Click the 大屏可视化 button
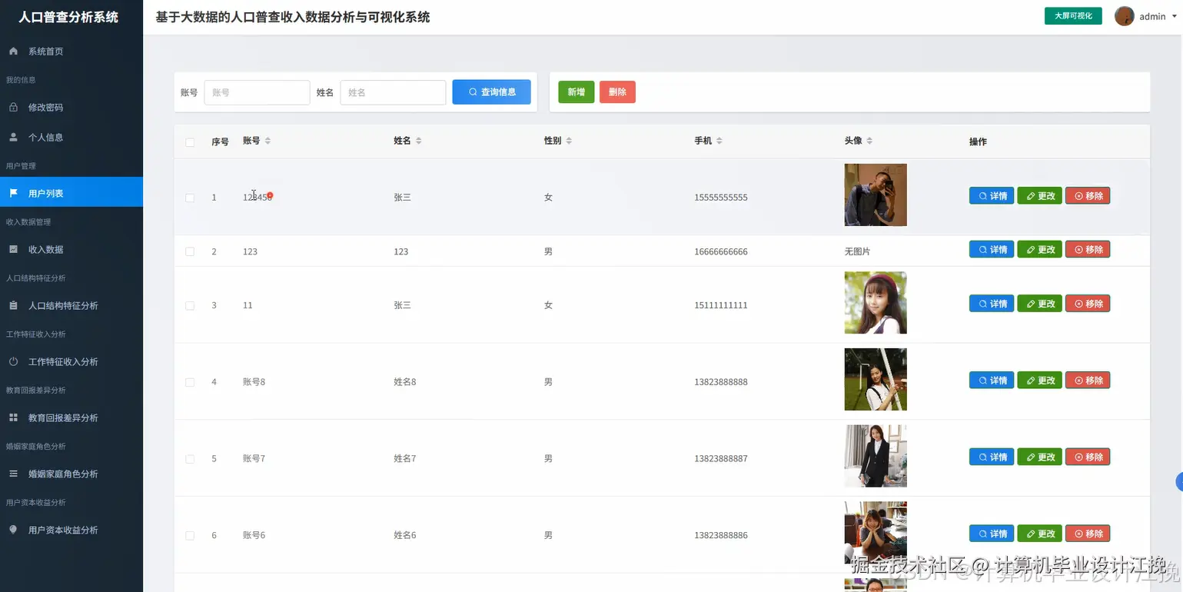Image resolution: width=1183 pixels, height=592 pixels. pos(1073,16)
